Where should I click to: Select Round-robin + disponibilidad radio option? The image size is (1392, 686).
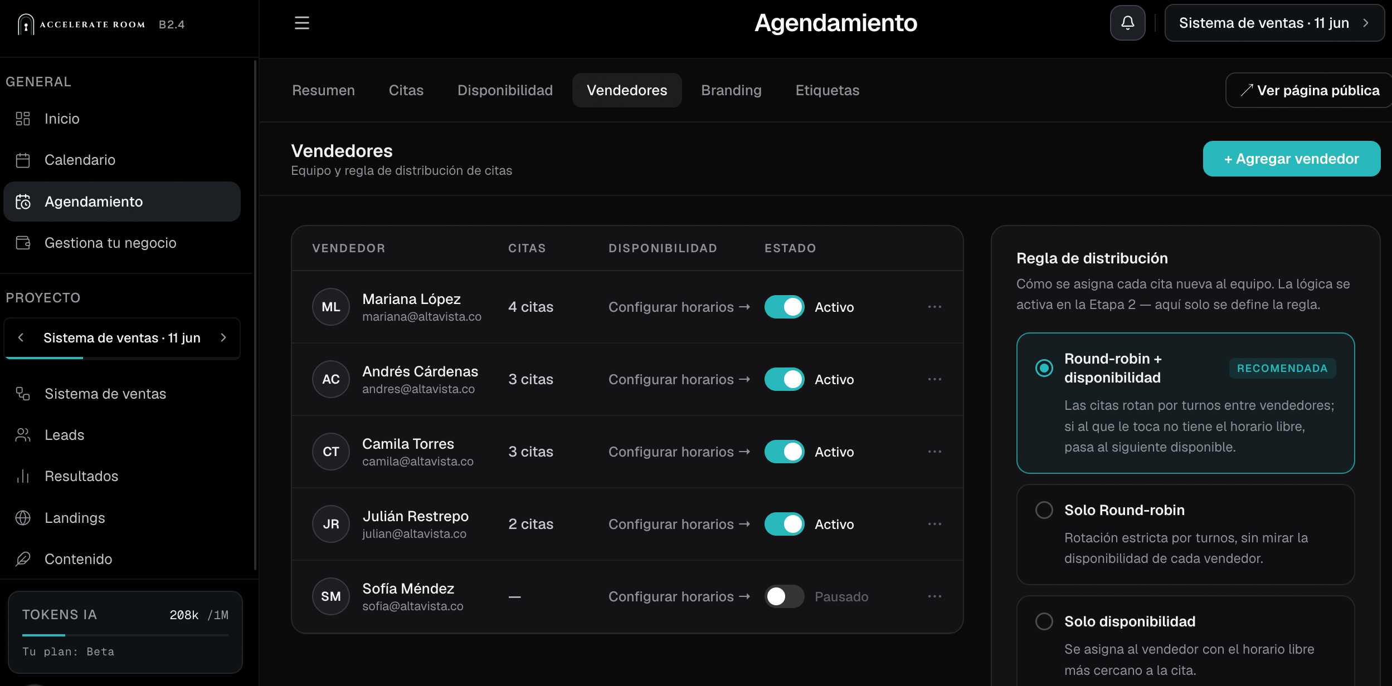pos(1044,368)
